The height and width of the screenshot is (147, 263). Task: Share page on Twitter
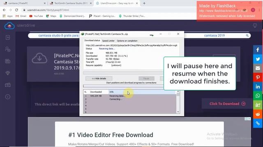tap(258, 59)
